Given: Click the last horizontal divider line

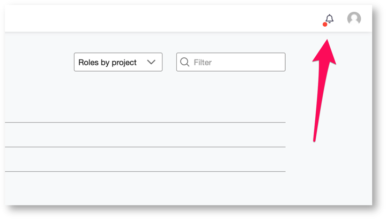Looking at the screenshot, I should [x=145, y=171].
